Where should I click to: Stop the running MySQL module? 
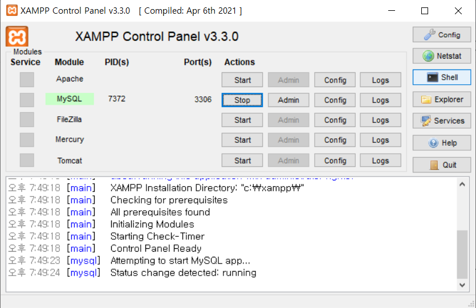[x=242, y=100]
